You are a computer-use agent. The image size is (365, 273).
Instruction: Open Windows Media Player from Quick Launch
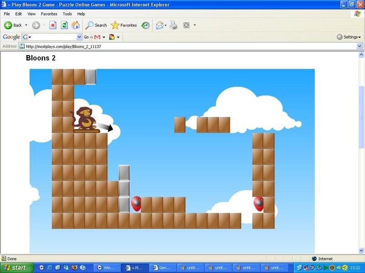pos(42,268)
